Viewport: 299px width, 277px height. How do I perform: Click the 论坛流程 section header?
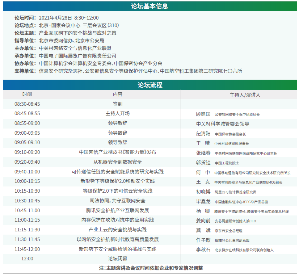tap(149, 85)
